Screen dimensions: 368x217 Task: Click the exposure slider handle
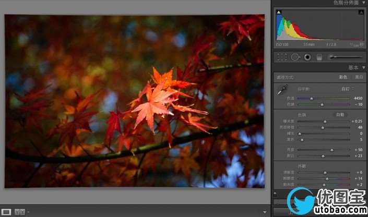tap(325, 121)
